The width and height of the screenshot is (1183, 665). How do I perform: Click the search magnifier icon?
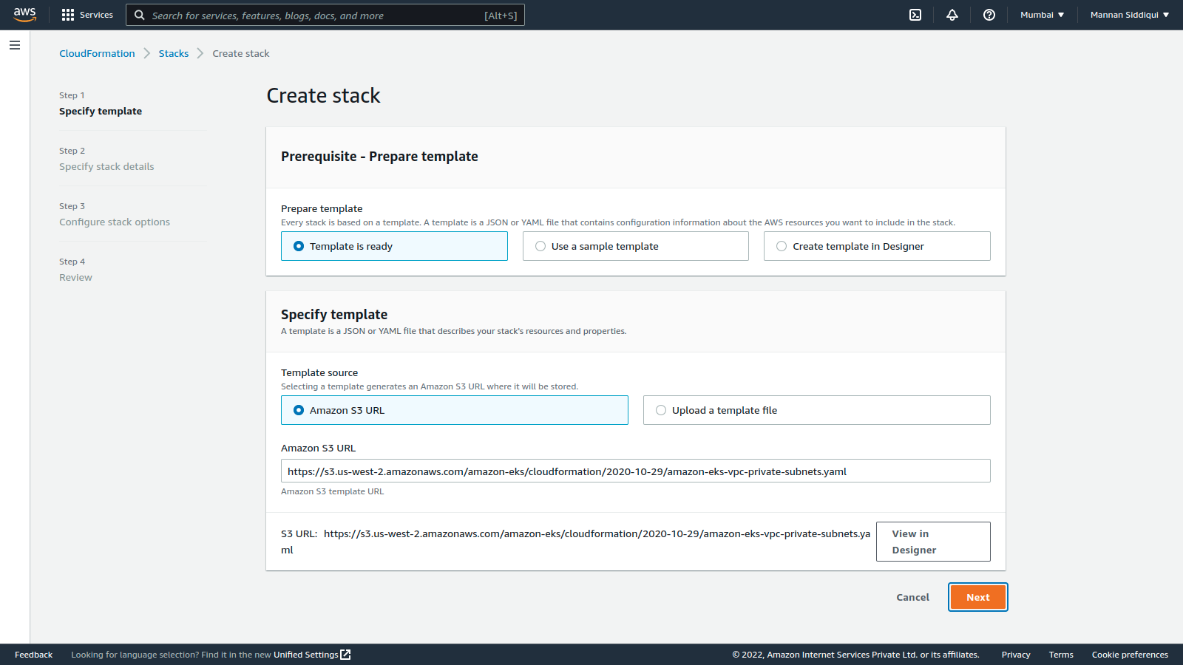(x=140, y=15)
